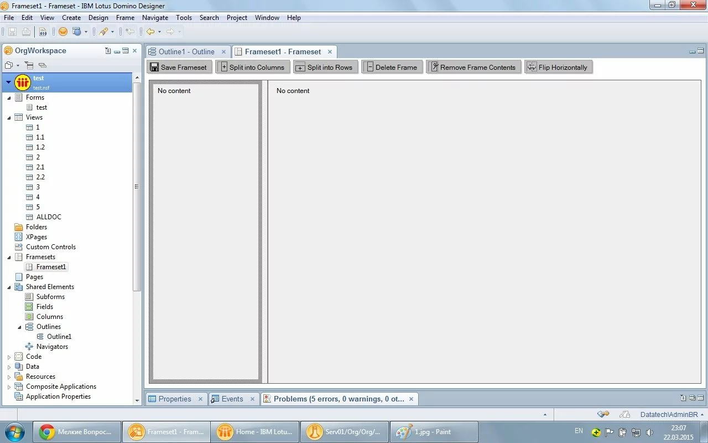Select the ALLDOC view in navigator
The width and height of the screenshot is (708, 443).
click(x=49, y=217)
